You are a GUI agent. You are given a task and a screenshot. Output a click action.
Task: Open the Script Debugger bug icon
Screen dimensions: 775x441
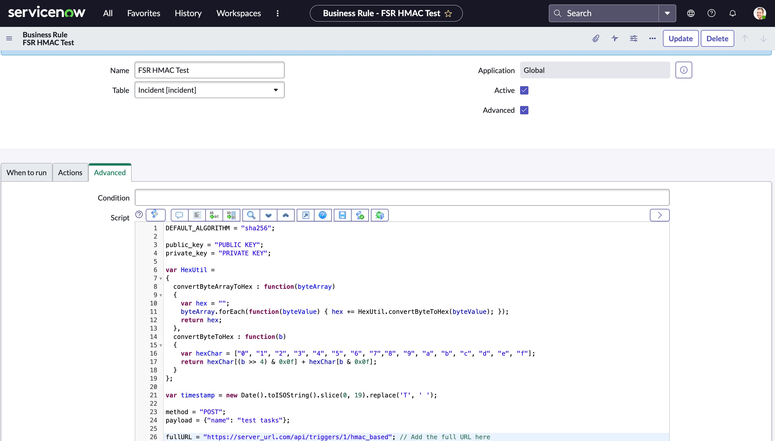(379, 215)
